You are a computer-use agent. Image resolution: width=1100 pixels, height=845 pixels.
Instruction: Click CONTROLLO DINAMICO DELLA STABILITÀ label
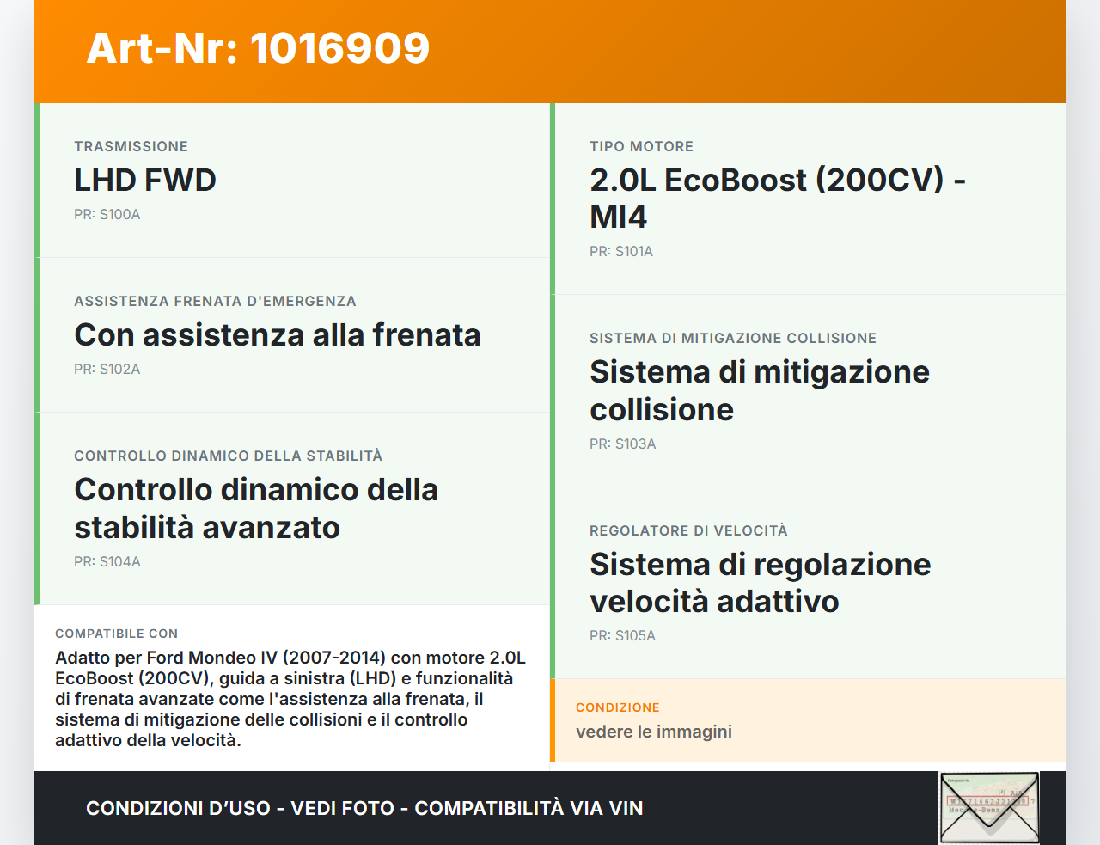tap(229, 456)
